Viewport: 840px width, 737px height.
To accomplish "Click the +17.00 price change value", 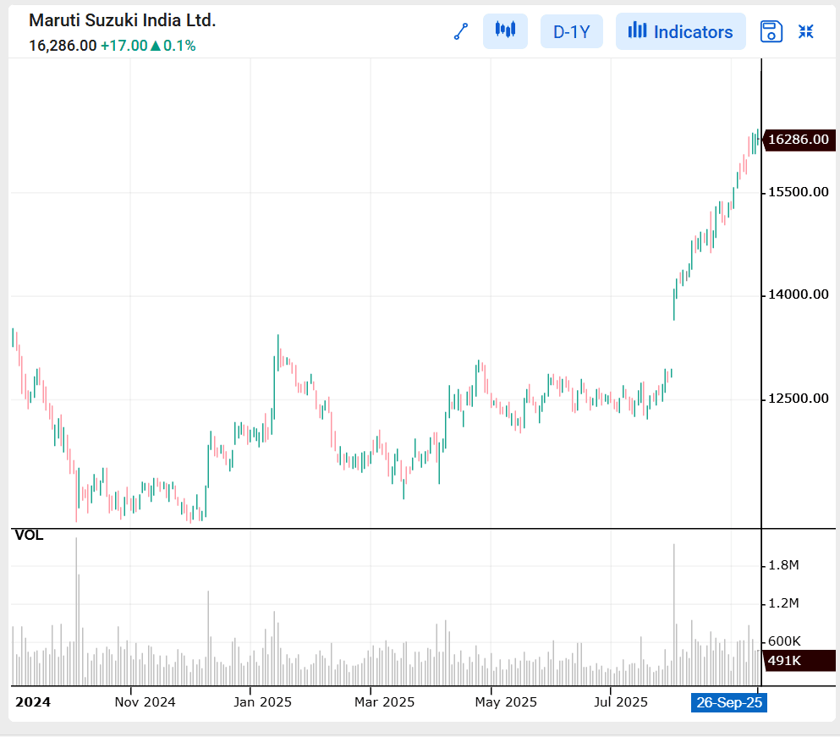I will click(x=124, y=46).
